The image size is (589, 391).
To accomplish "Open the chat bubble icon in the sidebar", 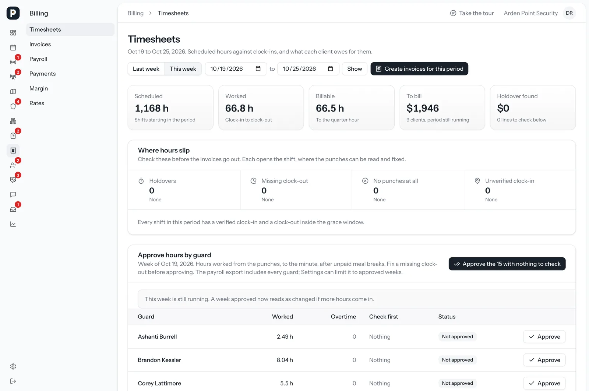I will click(13, 195).
